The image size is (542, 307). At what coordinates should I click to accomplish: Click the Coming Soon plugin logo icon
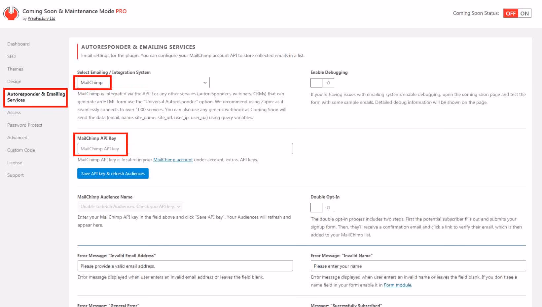[x=11, y=14]
